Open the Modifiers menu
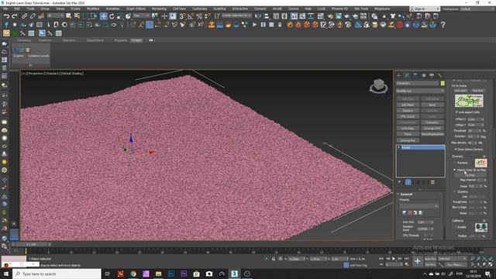496x279 pixels. pyautogui.click(x=93, y=9)
